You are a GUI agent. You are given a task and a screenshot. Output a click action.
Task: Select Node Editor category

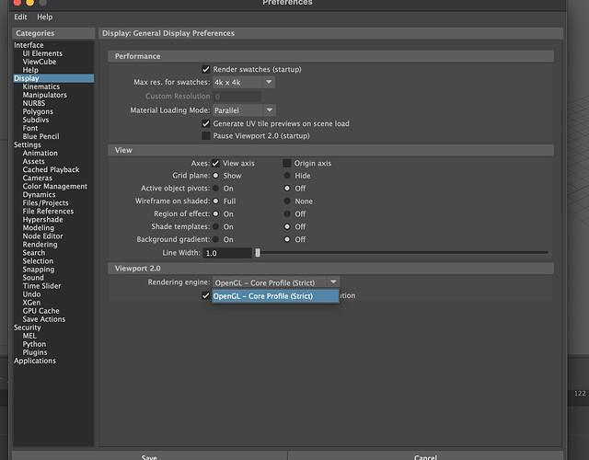tap(42, 236)
